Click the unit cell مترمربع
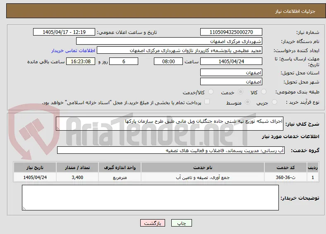326x234 pixels. tap(120, 177)
